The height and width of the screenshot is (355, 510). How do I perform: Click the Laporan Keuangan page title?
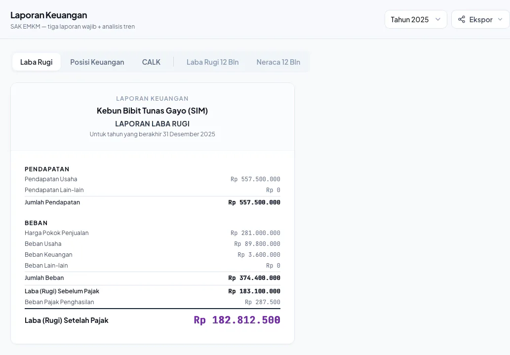49,15
